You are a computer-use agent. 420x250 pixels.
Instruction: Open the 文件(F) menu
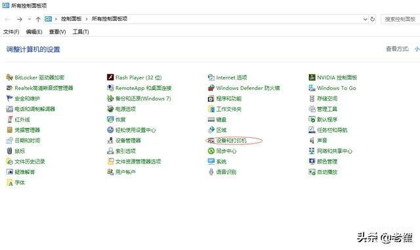pyautogui.click(x=11, y=32)
